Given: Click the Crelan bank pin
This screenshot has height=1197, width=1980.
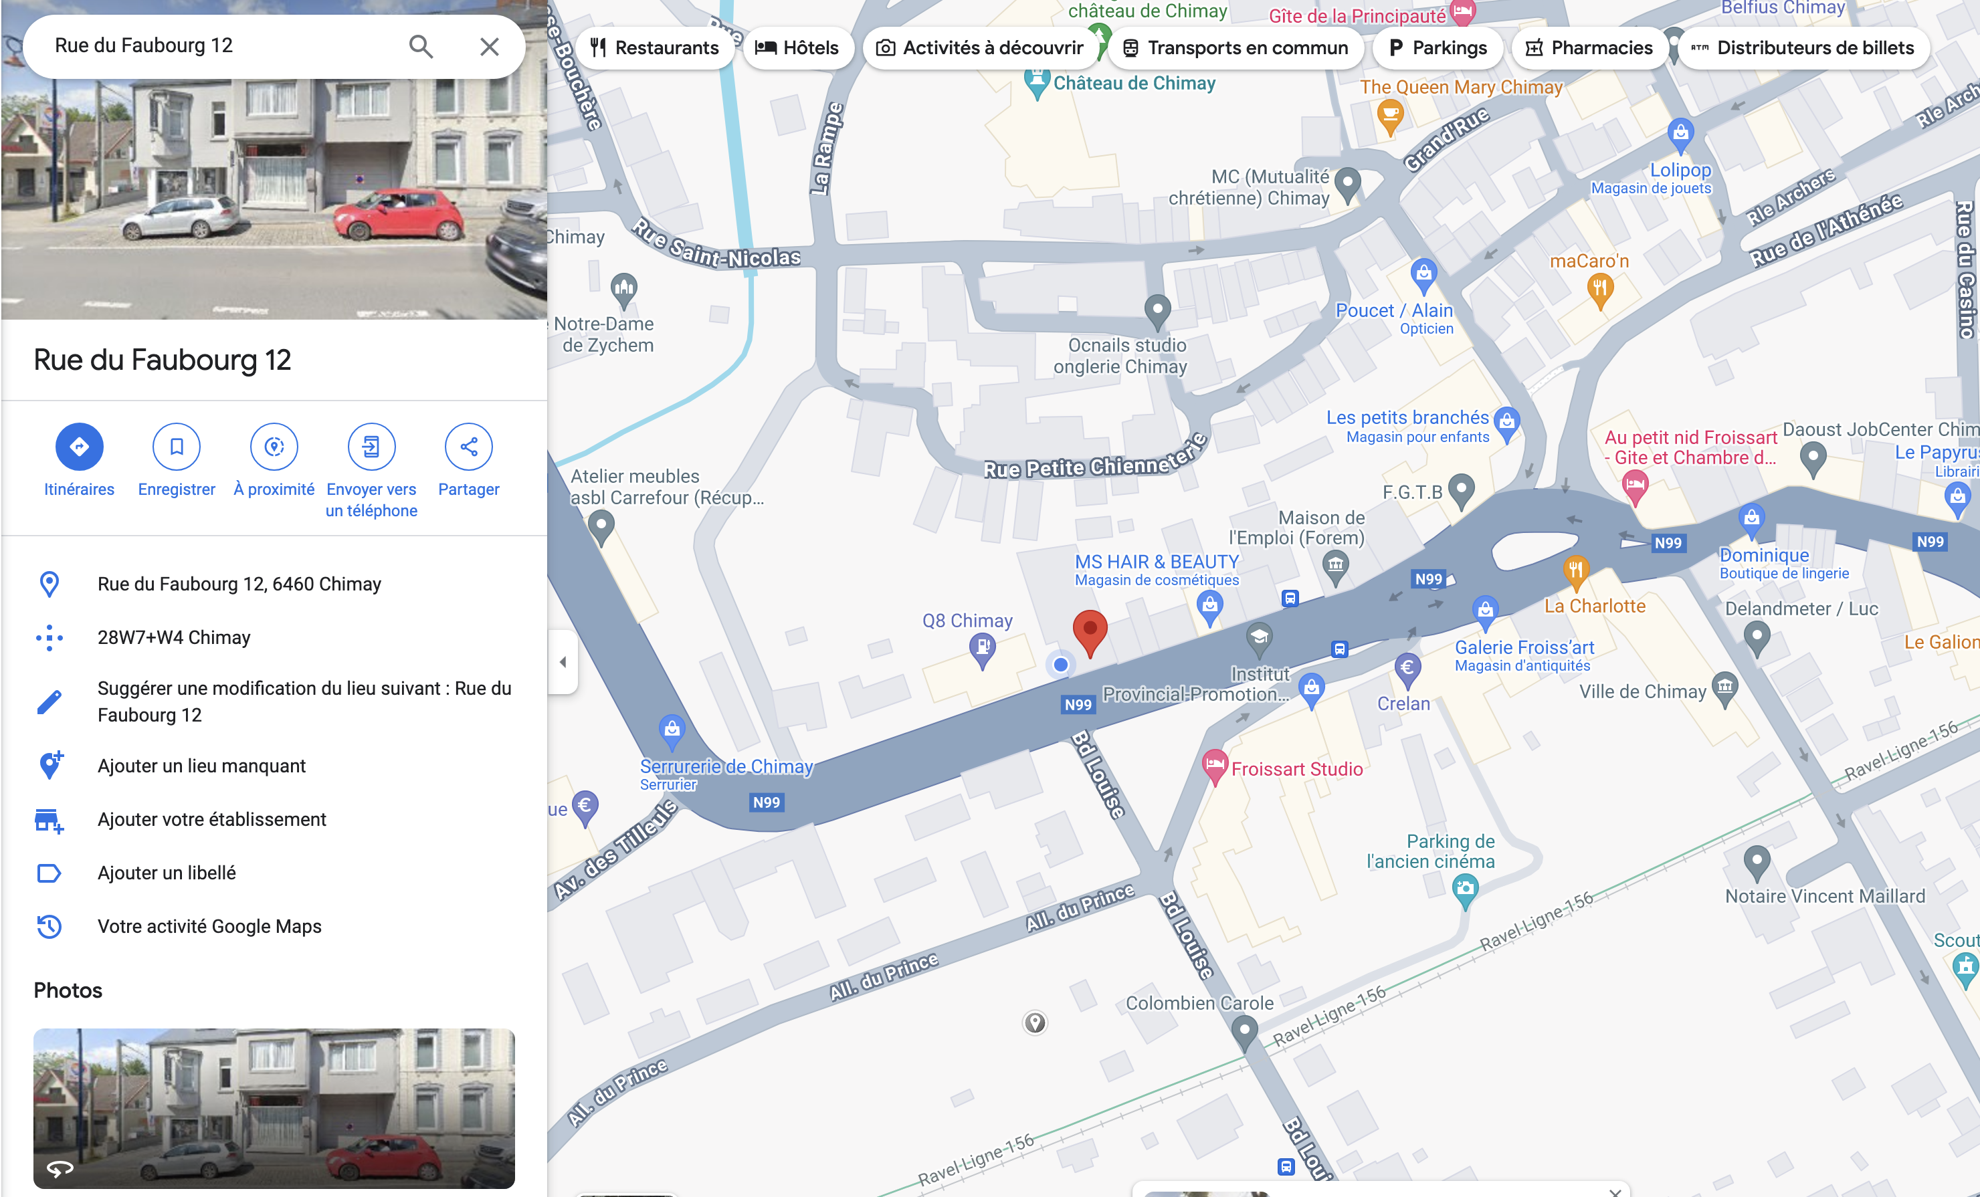Looking at the screenshot, I should (x=1407, y=669).
